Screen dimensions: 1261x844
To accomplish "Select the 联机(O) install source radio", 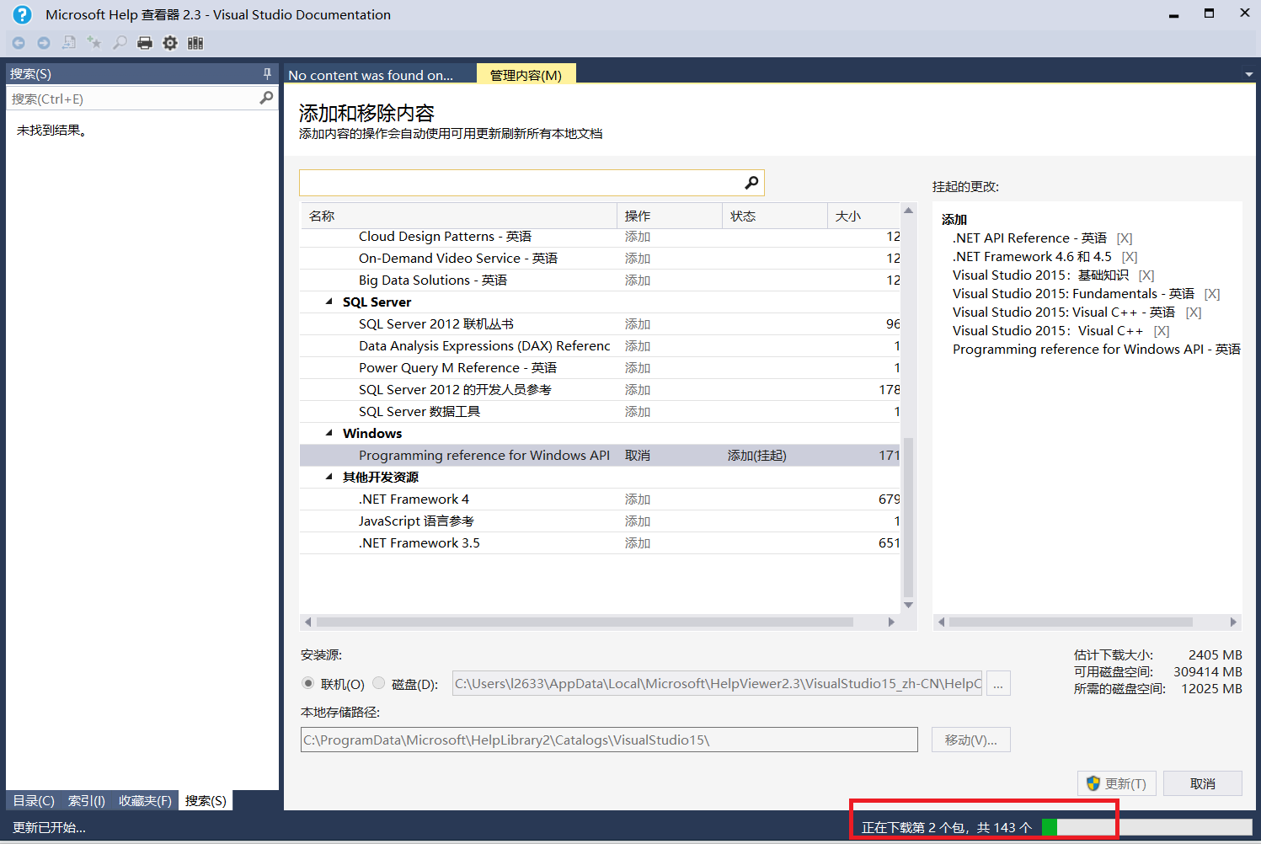I will (308, 683).
